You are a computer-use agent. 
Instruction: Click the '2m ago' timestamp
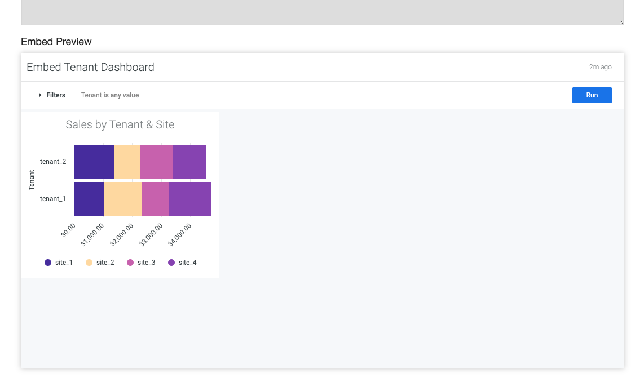599,67
